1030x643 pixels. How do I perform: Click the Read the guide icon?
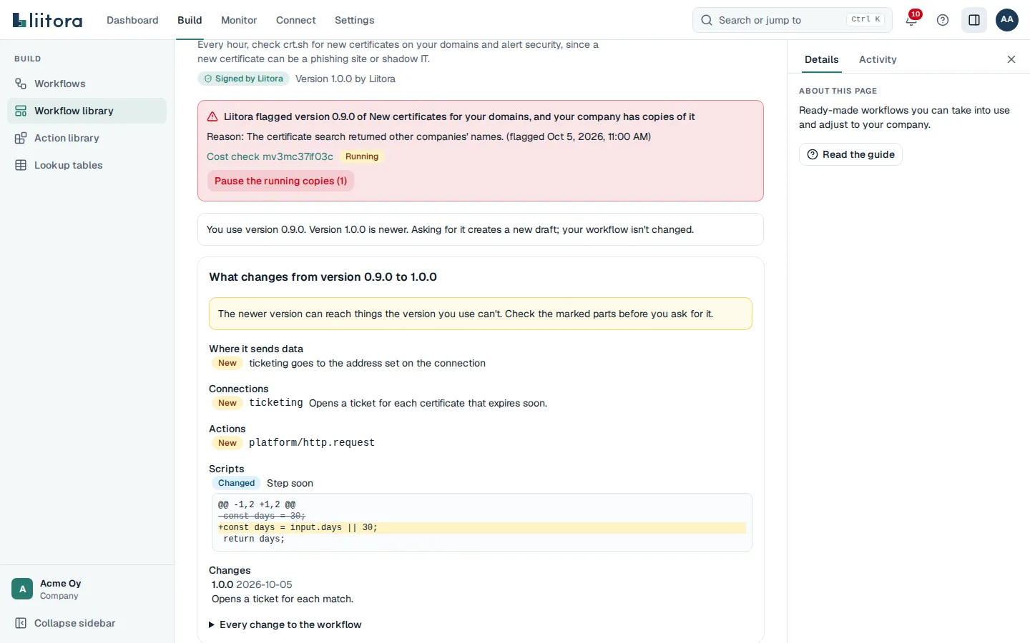coord(813,154)
